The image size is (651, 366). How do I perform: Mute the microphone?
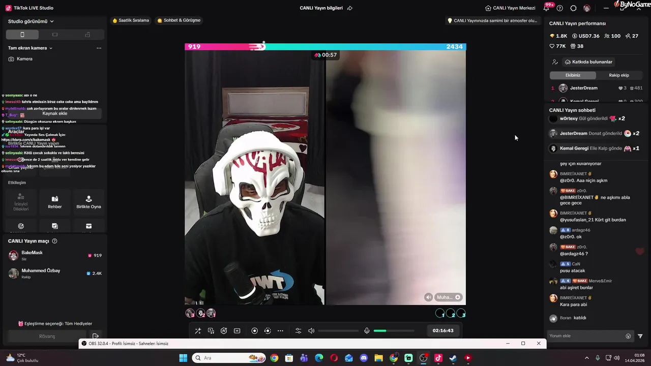[x=367, y=330]
